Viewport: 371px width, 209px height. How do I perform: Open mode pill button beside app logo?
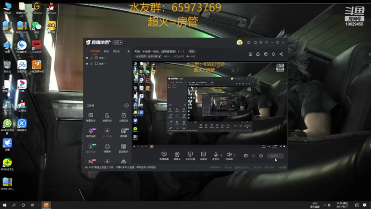118,42
